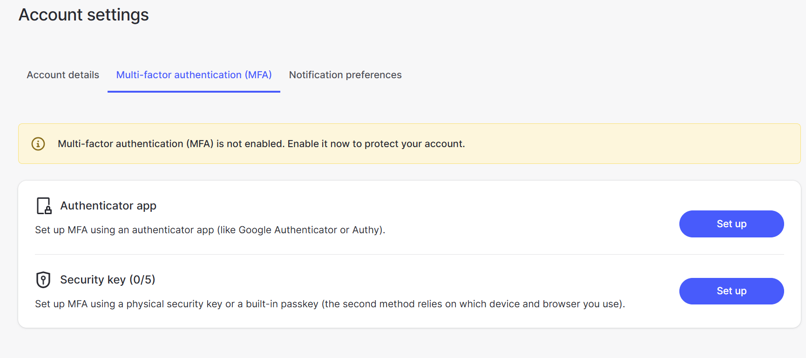The image size is (806, 358).
Task: Click the Authenticator app phone-lock icon
Action: point(44,206)
